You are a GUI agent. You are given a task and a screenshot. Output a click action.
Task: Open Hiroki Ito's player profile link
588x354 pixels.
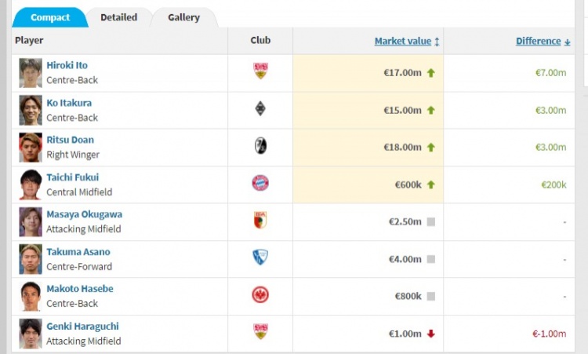(x=69, y=65)
